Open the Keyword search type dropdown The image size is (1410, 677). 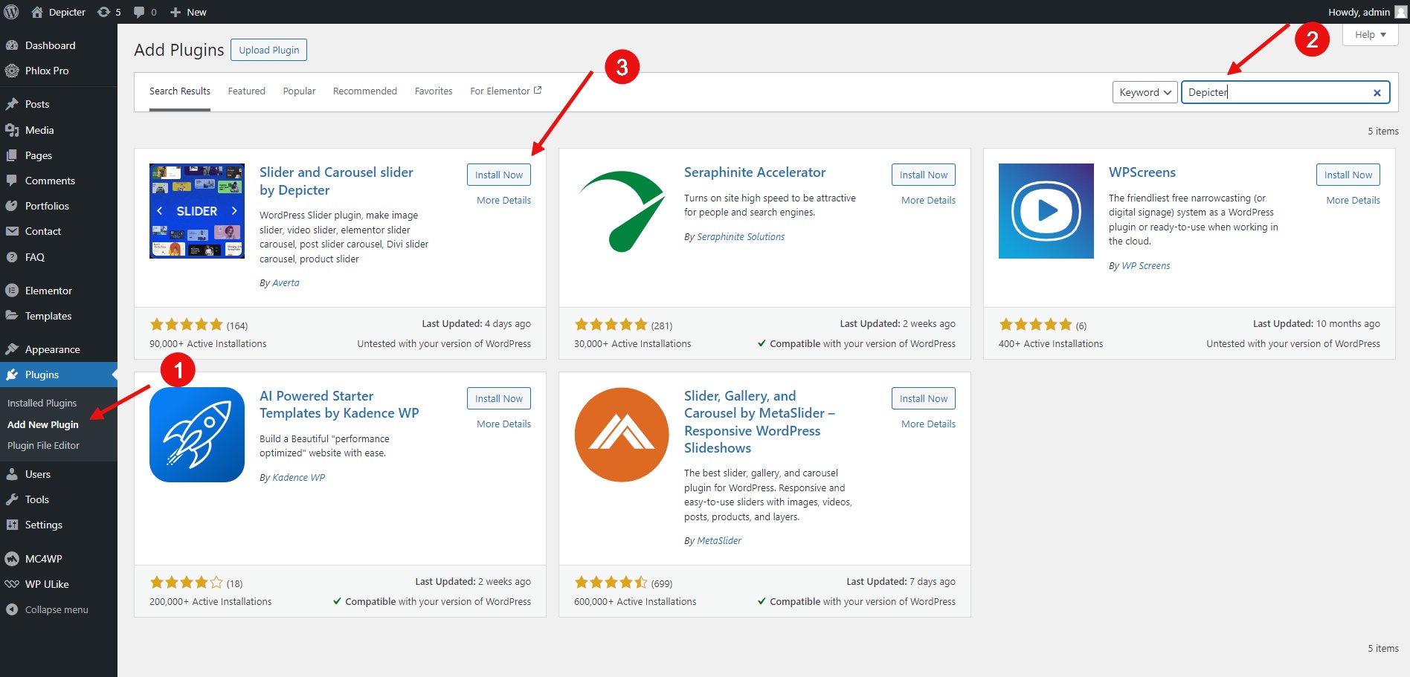pyautogui.click(x=1145, y=92)
